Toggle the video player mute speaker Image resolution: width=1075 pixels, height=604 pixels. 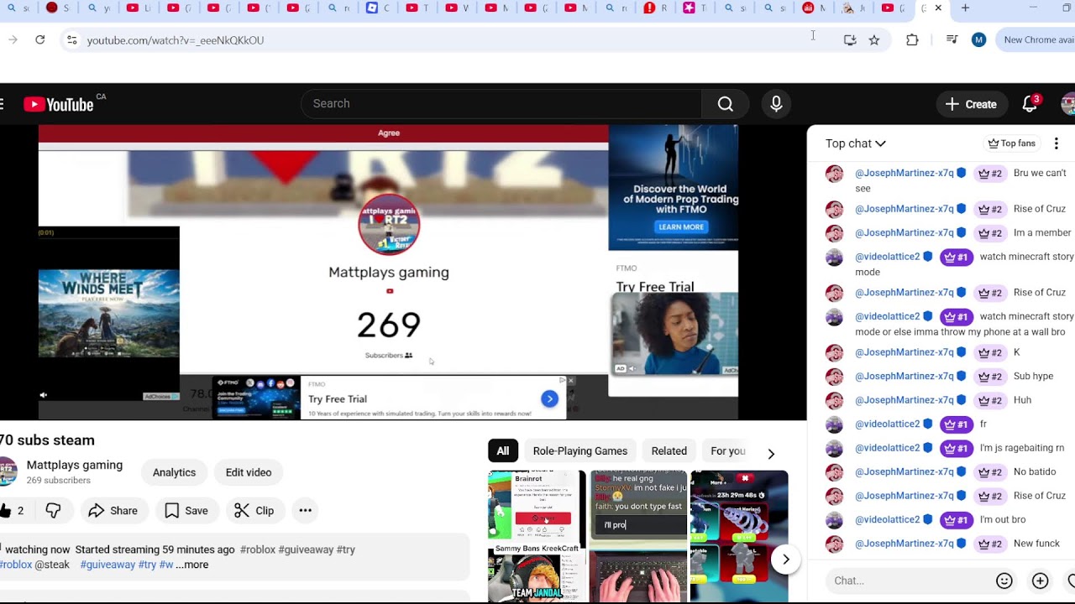[44, 394]
